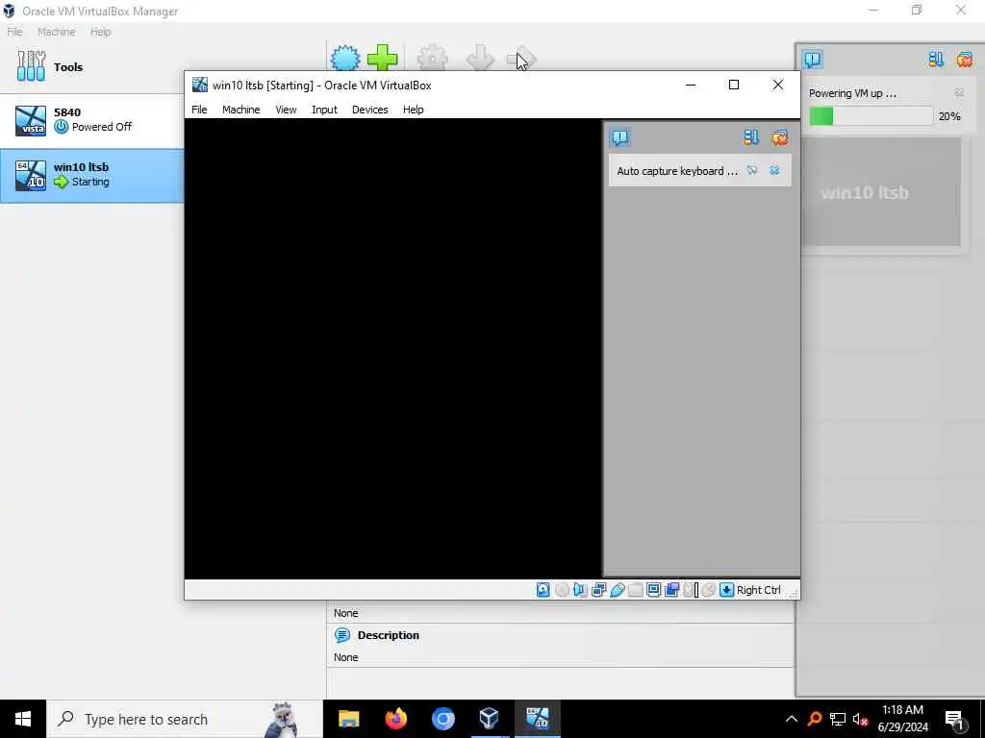
Task: Click the Add machine green plus toolbar icon
Action: click(382, 59)
